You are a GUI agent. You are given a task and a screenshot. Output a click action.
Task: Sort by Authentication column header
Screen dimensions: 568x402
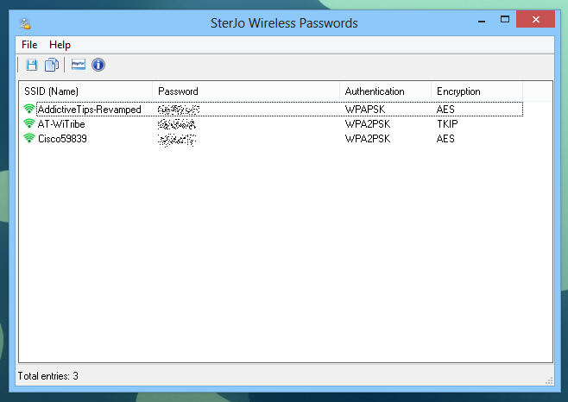385,91
